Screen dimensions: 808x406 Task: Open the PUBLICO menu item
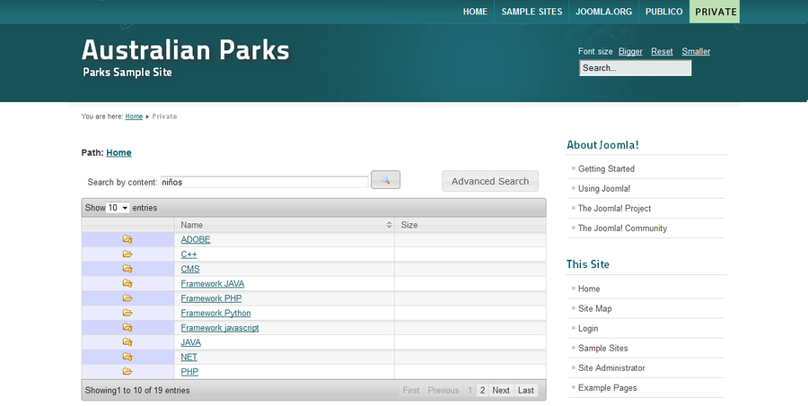coord(664,12)
